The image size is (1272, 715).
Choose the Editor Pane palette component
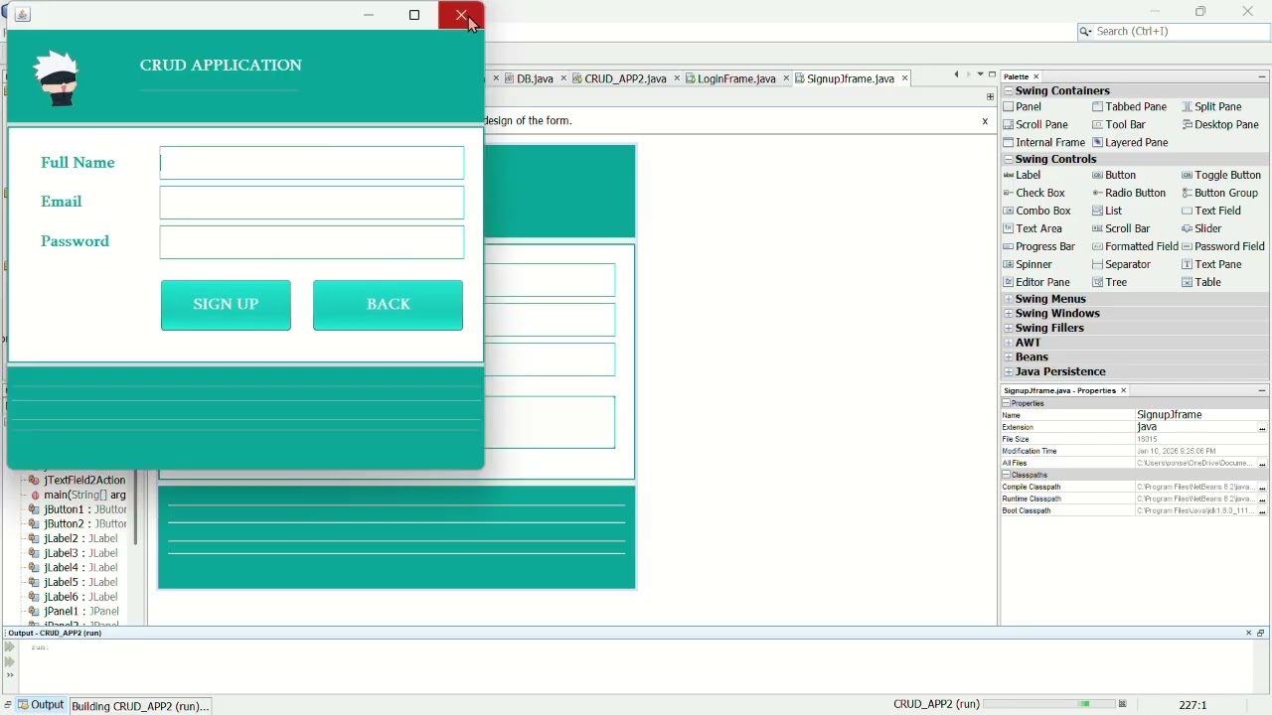point(1036,283)
